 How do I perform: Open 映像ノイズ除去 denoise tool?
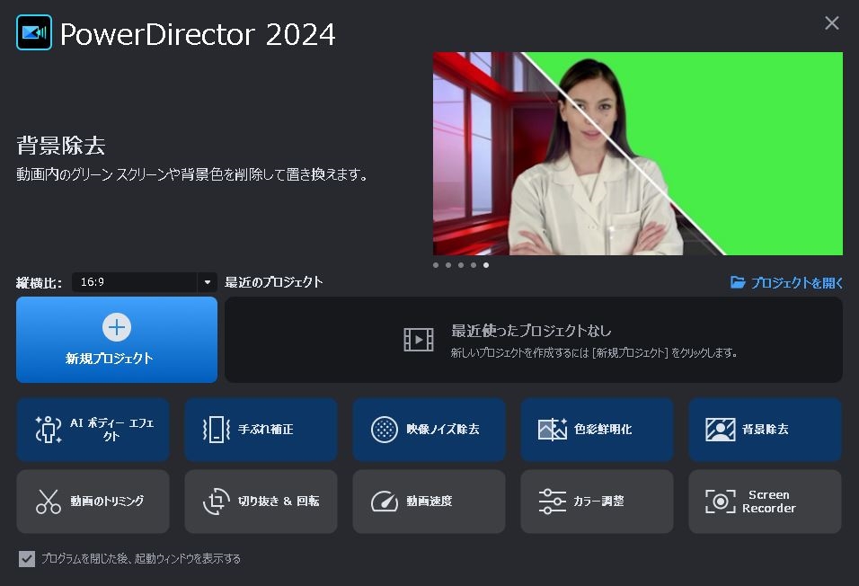click(429, 430)
